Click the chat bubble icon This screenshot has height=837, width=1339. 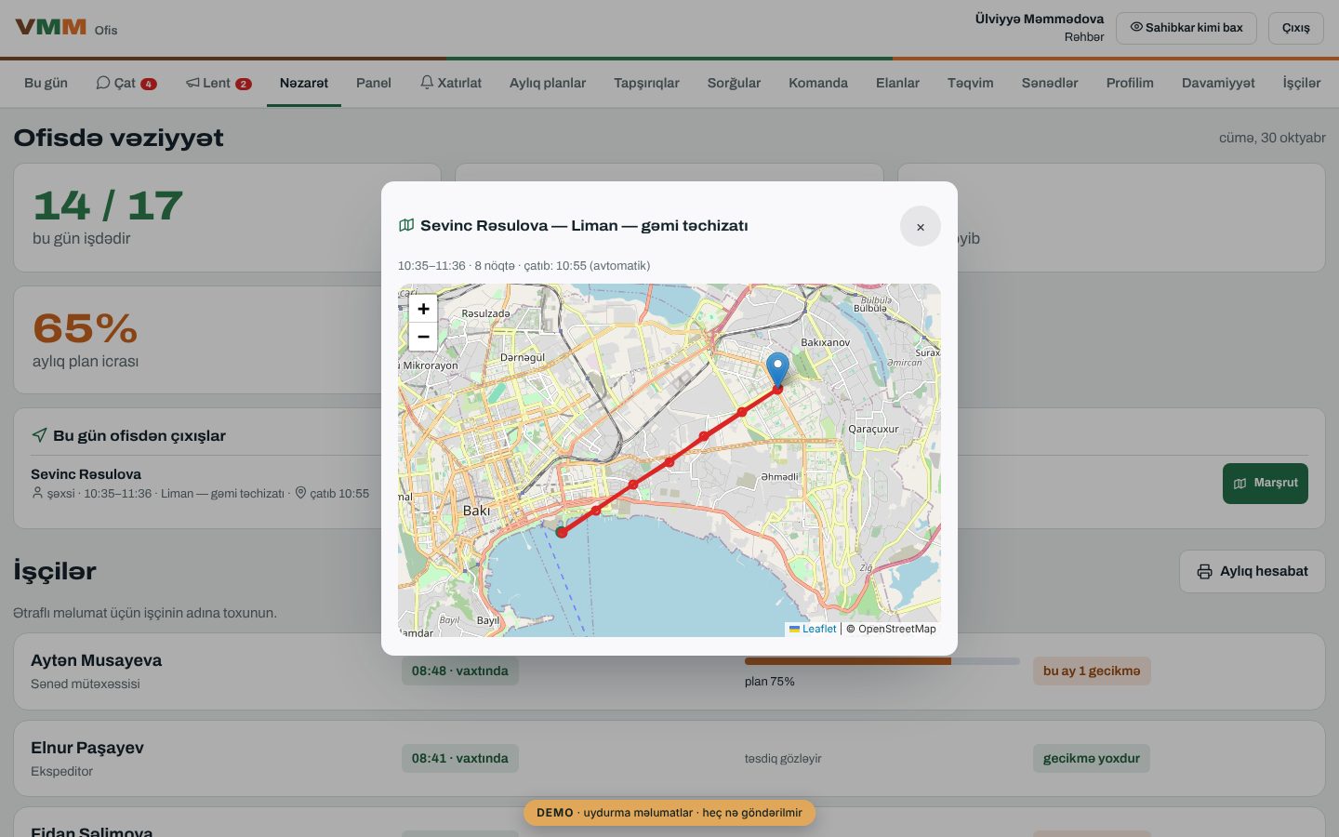(103, 83)
